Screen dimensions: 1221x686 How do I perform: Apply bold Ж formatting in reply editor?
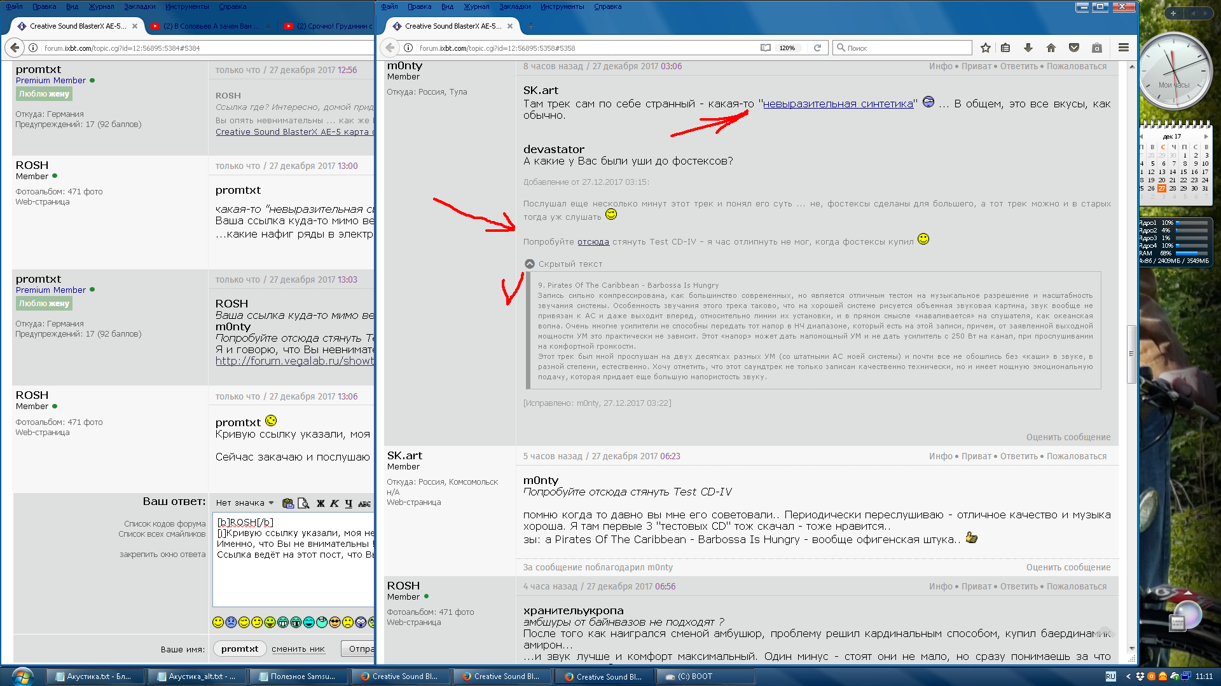pyautogui.click(x=321, y=503)
